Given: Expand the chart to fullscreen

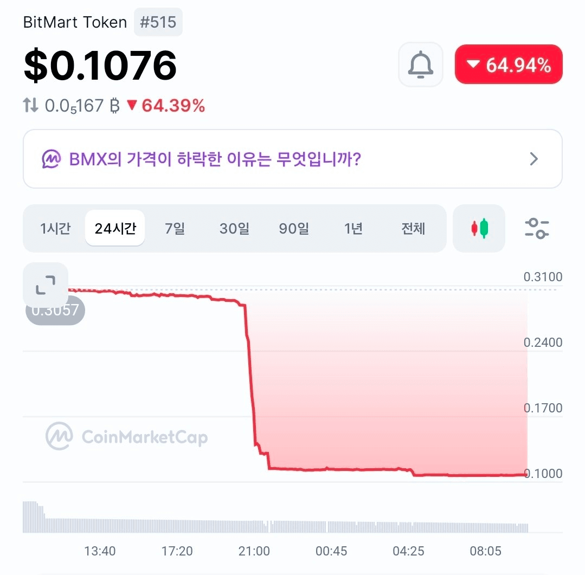Looking at the screenshot, I should pyautogui.click(x=46, y=285).
